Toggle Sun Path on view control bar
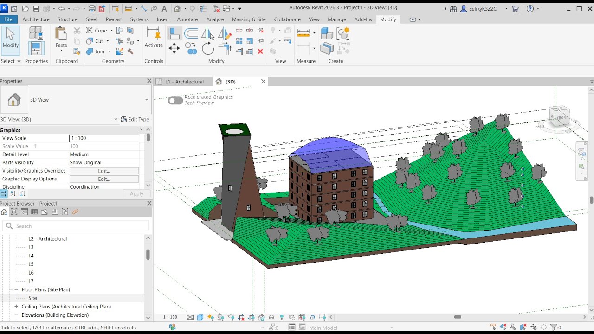This screenshot has width=594, height=334. click(x=211, y=317)
